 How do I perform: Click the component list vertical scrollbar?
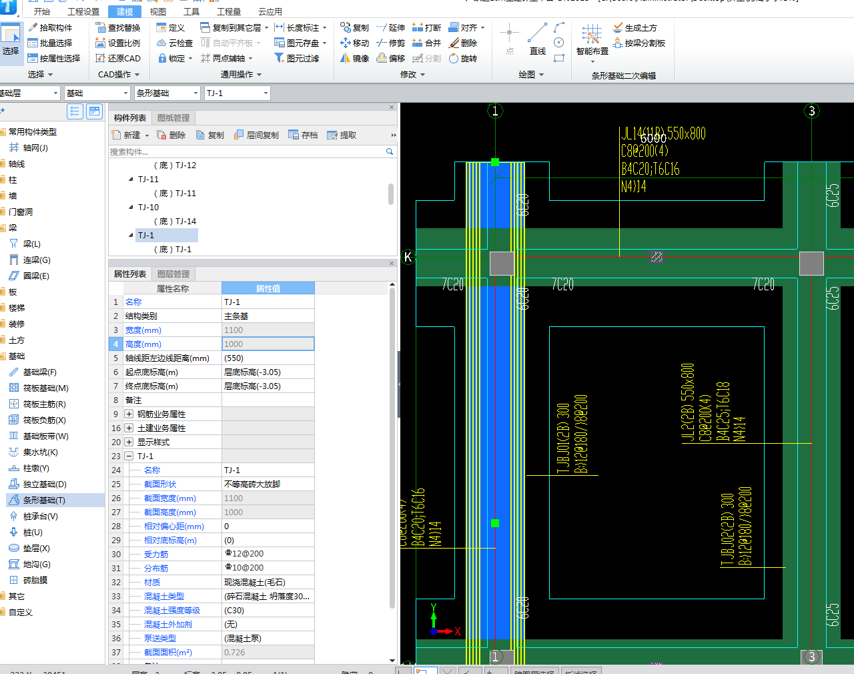[391, 194]
